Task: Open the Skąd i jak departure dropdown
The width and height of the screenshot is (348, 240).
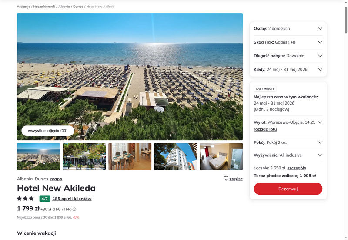Action: tap(288, 42)
